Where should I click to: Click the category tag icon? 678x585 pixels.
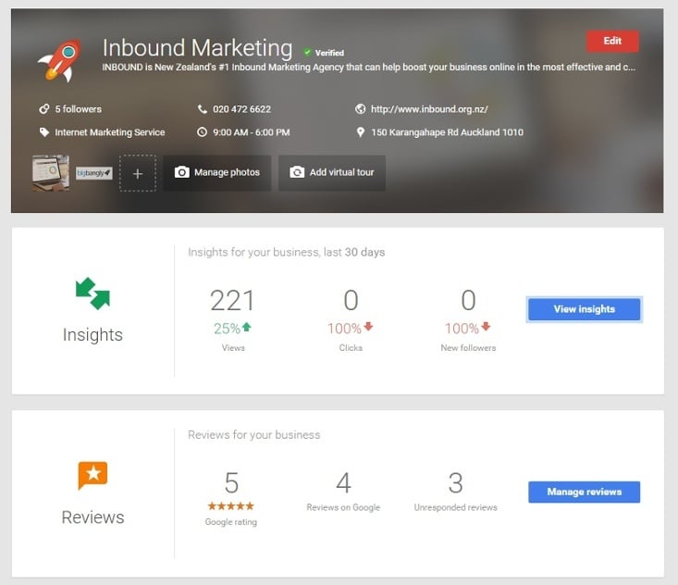tap(44, 132)
